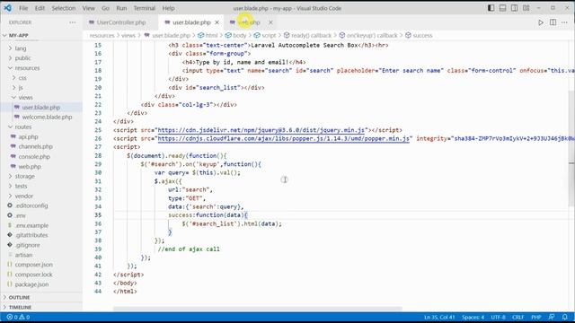Follow the popper.js cloudflare link
The height and width of the screenshot is (323, 575).
(x=284, y=138)
